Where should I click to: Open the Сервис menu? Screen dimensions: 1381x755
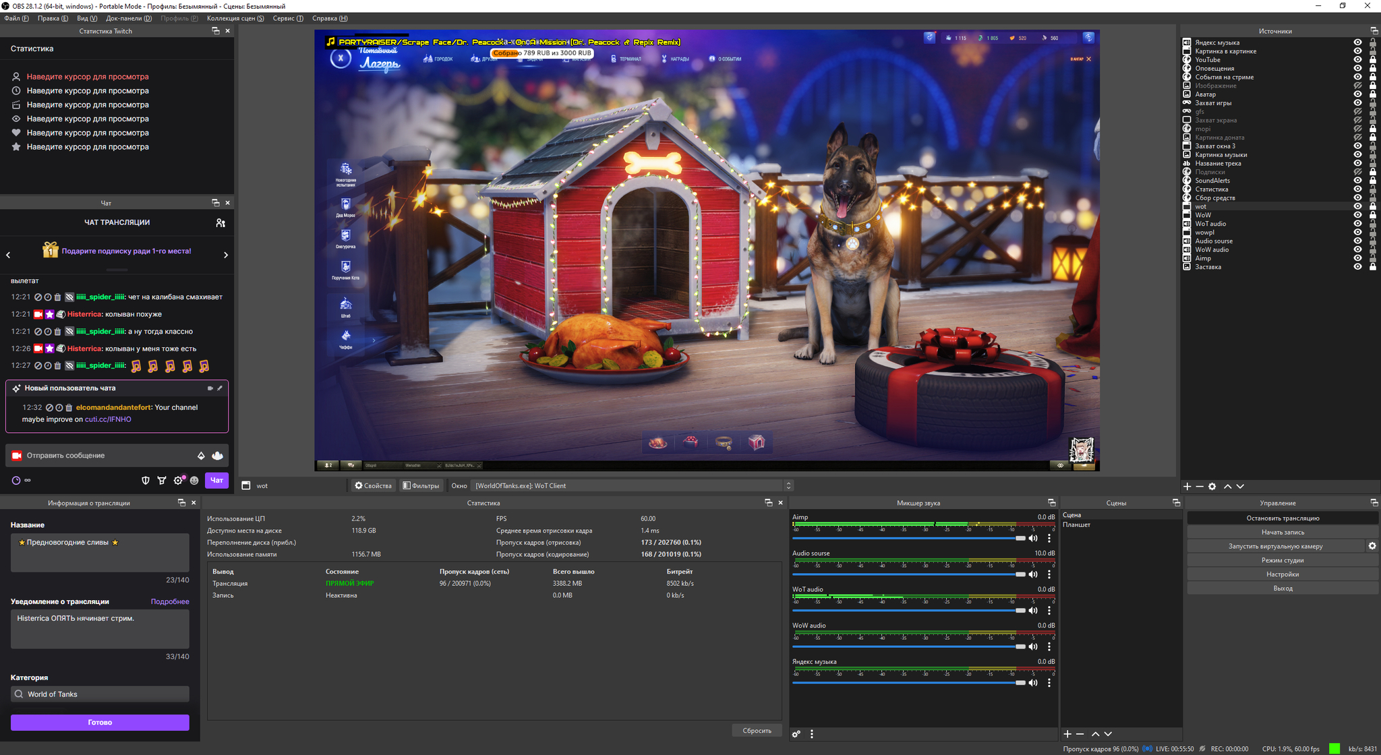tap(288, 18)
